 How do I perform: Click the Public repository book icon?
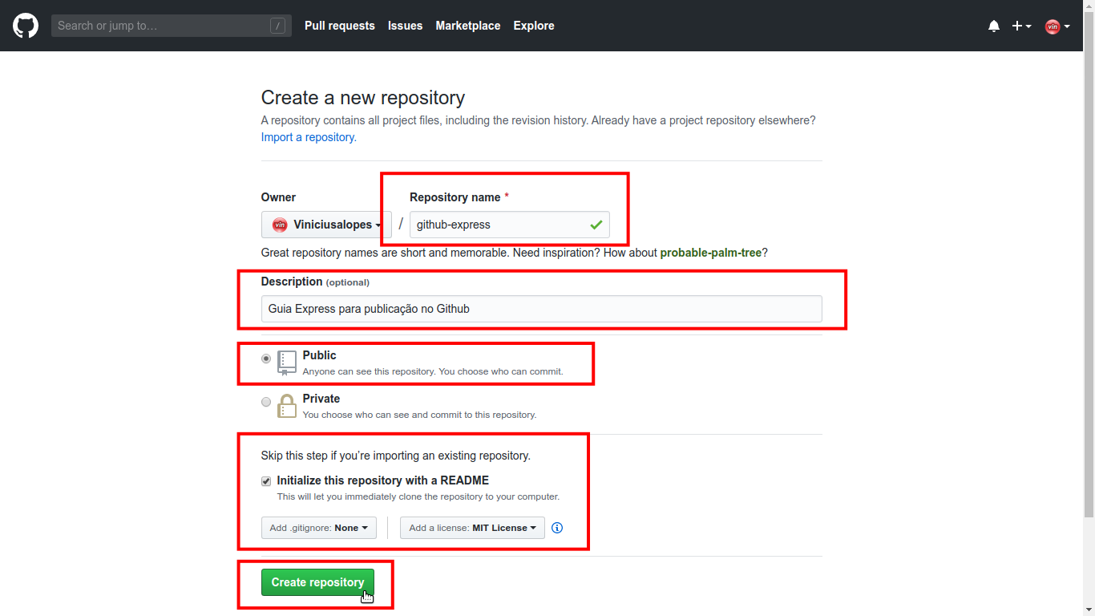[x=287, y=363]
